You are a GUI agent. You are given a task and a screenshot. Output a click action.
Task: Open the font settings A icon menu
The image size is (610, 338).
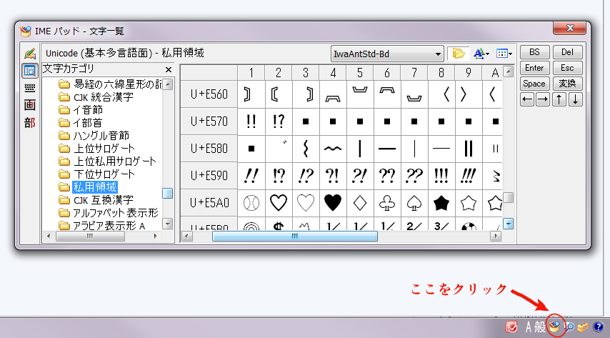click(480, 54)
